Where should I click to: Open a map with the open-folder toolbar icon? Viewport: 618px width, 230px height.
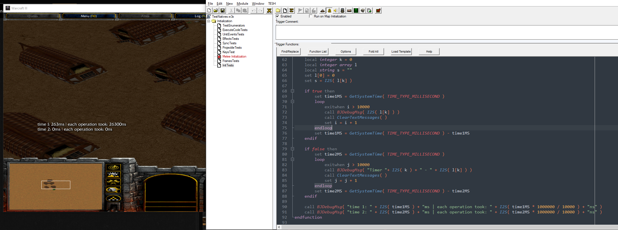point(216,11)
